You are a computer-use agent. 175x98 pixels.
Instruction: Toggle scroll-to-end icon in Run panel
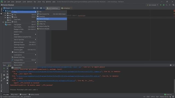pyautogui.click(x=7, y=77)
